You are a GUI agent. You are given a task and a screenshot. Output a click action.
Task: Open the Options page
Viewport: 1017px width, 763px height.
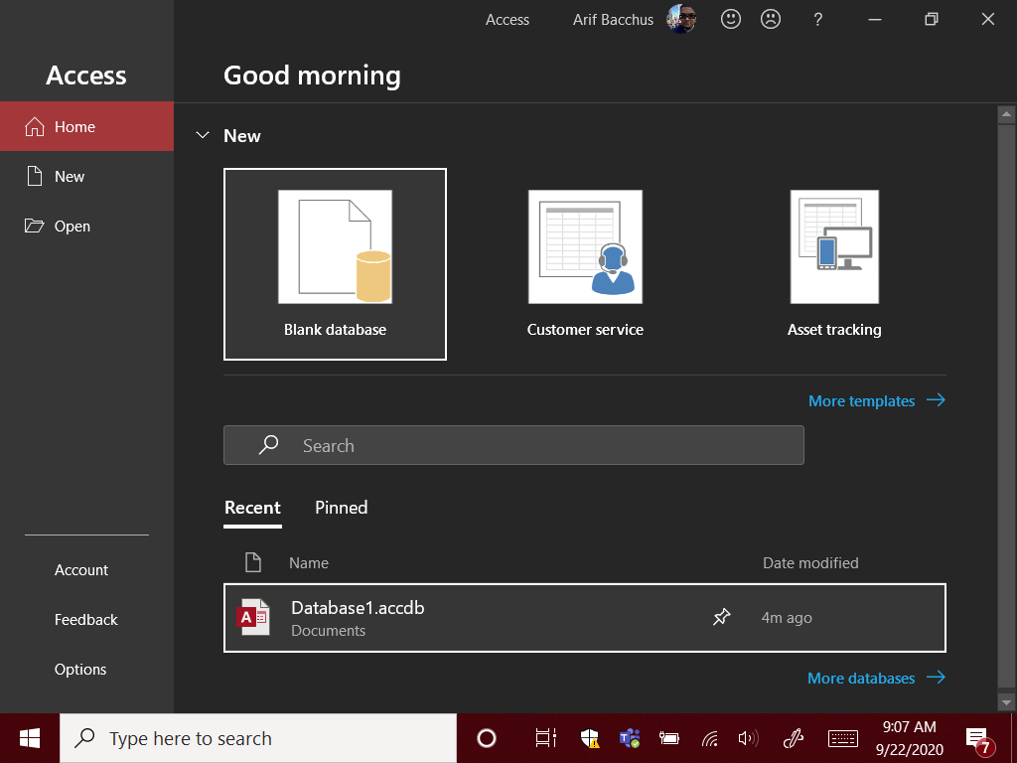coord(80,670)
